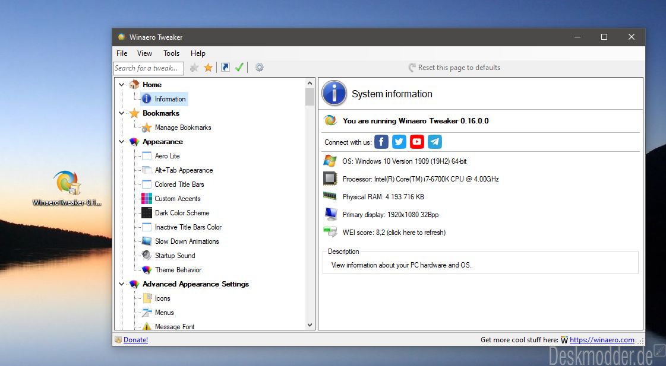Viewport: 666px width, 366px height.
Task: Select the Startup Sound label
Action: pyautogui.click(x=175, y=255)
